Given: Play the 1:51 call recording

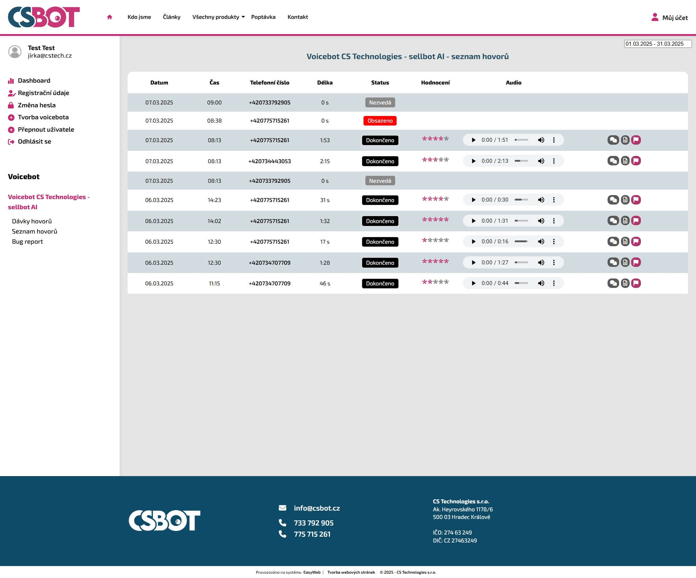Looking at the screenshot, I should pos(473,140).
